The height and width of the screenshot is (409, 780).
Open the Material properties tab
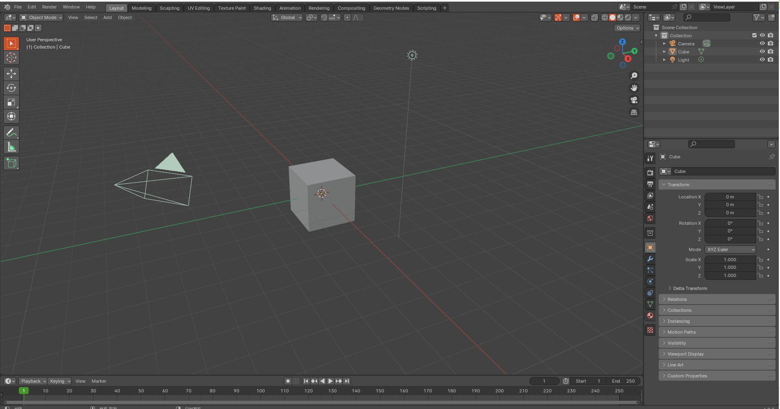pos(650,315)
